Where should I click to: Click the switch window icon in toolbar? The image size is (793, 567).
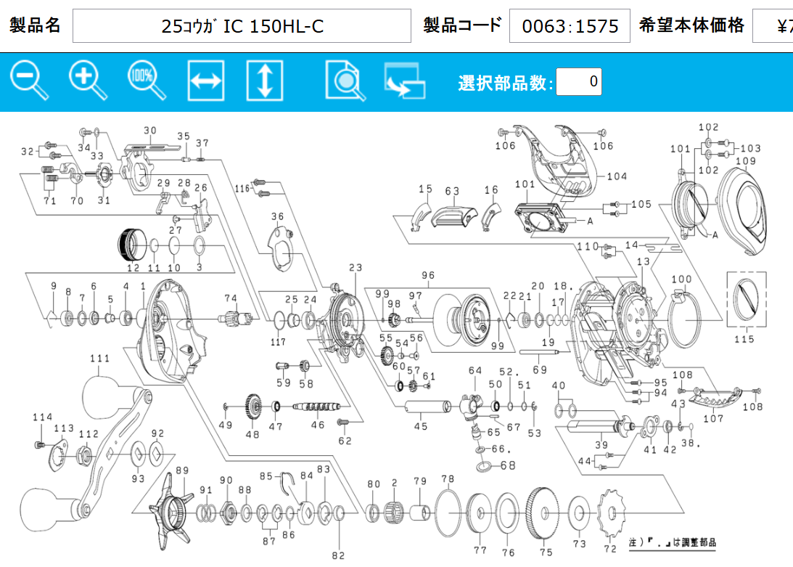[404, 81]
